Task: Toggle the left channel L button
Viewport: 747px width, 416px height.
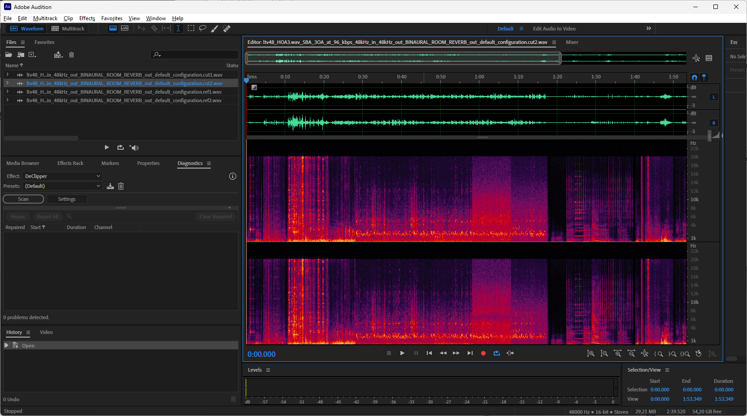Action: point(714,97)
